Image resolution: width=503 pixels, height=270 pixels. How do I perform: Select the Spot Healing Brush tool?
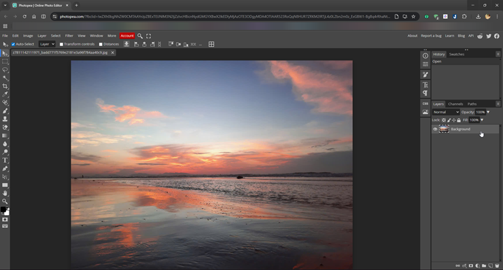(x=5, y=103)
